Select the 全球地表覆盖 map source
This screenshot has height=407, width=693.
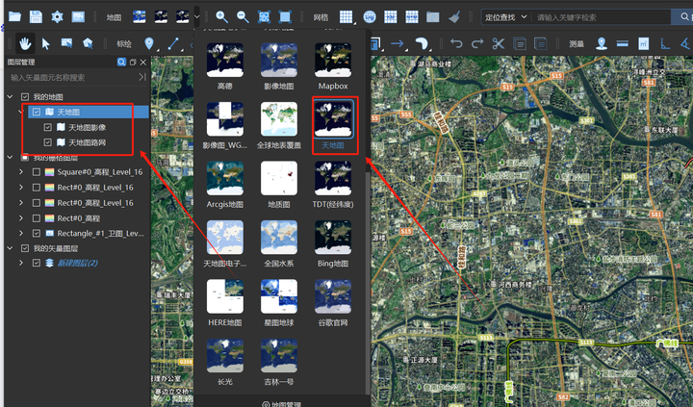click(x=279, y=125)
